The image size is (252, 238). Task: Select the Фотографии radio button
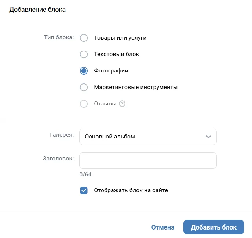point(84,71)
